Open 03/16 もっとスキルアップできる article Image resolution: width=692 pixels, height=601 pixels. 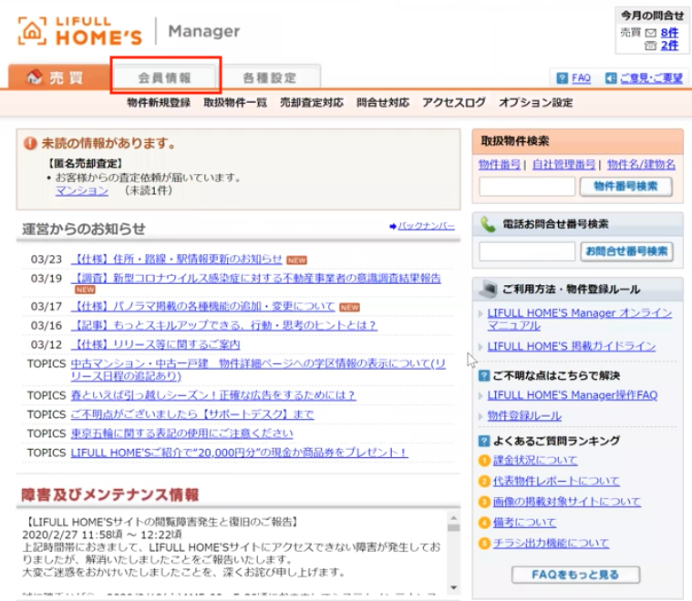[x=223, y=325]
